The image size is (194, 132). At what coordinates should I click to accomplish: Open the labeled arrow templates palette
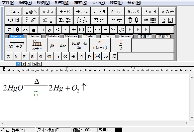[x=116, y=20]
